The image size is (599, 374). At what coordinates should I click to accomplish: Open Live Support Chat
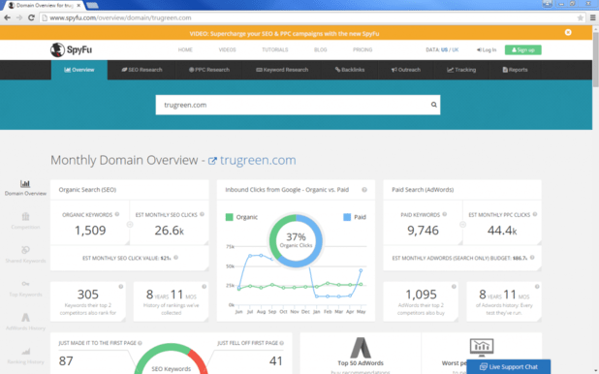tap(509, 367)
